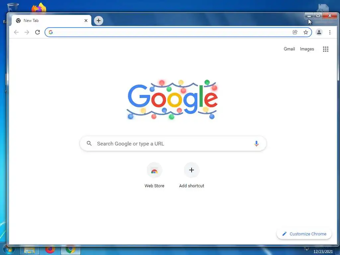Open the Images link
Screen dimensions: 340x255
click(x=307, y=49)
